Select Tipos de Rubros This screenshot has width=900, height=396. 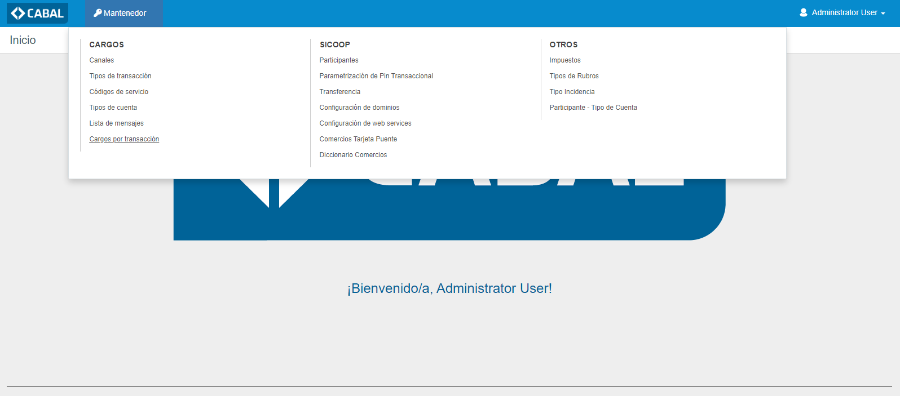click(x=574, y=76)
